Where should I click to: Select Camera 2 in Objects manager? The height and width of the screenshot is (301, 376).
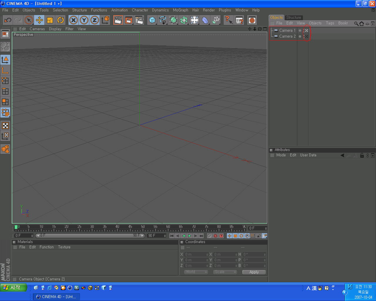[x=287, y=36]
